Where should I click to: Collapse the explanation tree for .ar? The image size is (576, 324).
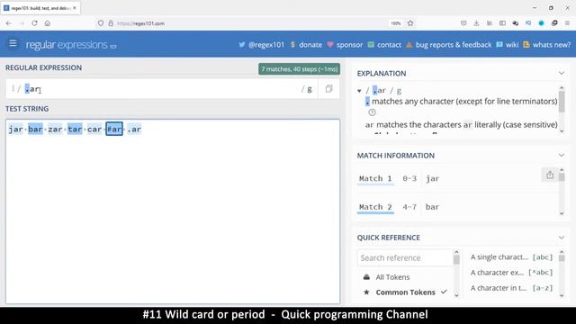click(x=359, y=91)
